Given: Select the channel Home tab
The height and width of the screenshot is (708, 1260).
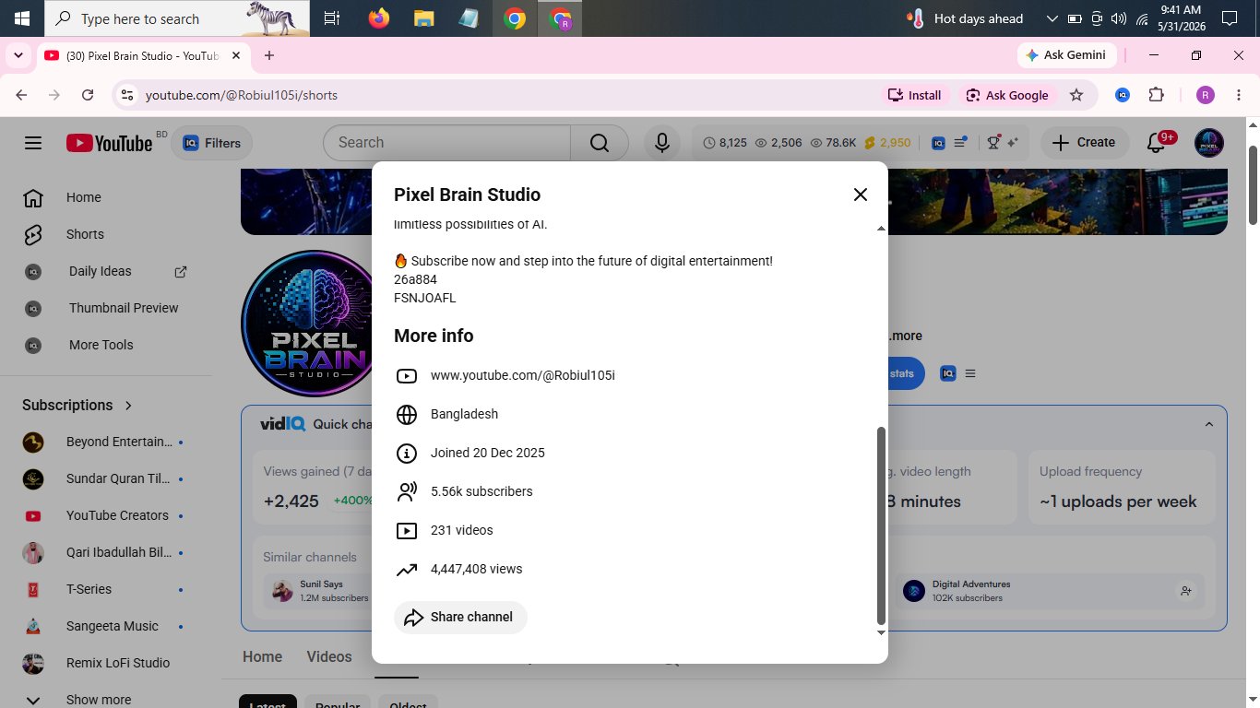Looking at the screenshot, I should pos(262,656).
